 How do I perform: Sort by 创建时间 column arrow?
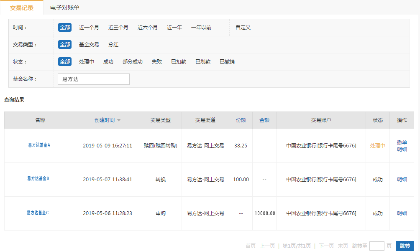coord(119,120)
